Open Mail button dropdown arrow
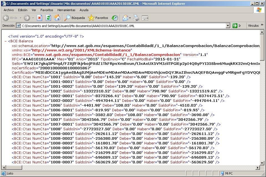266x177 pixels. click(130, 18)
